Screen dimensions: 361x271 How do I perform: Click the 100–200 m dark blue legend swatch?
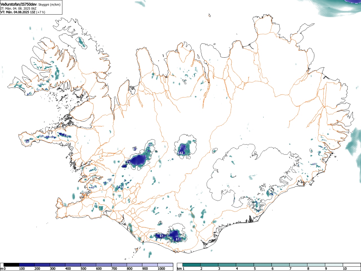click(27, 265)
